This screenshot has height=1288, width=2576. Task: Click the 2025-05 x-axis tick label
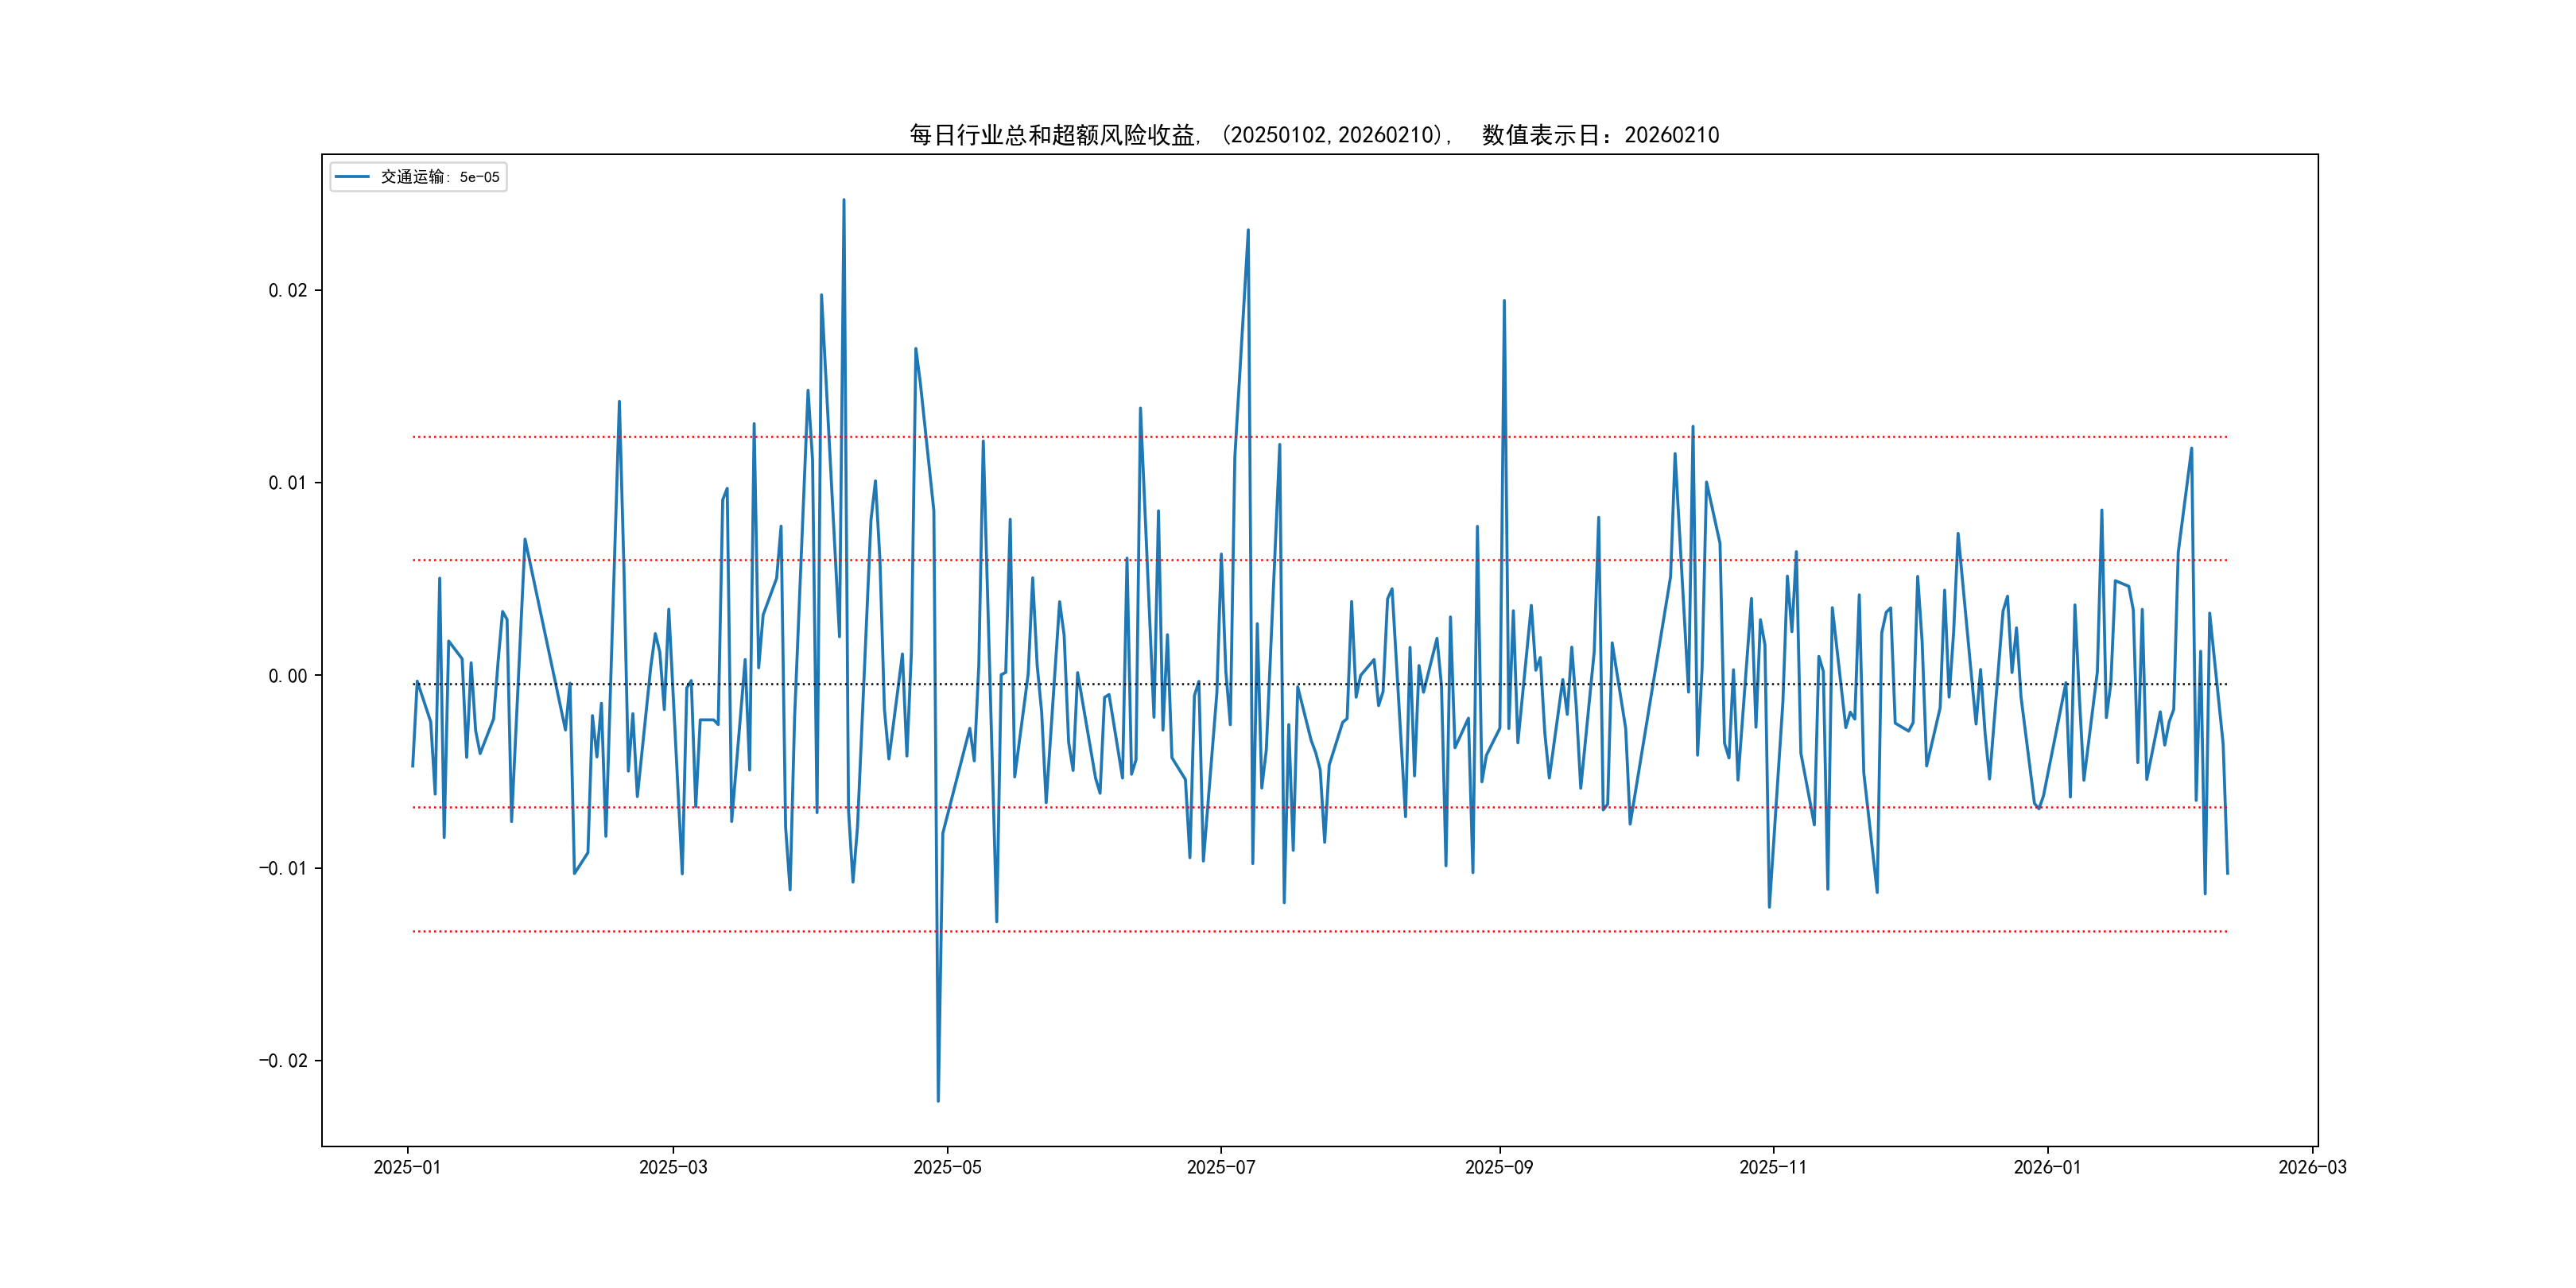[947, 1167]
